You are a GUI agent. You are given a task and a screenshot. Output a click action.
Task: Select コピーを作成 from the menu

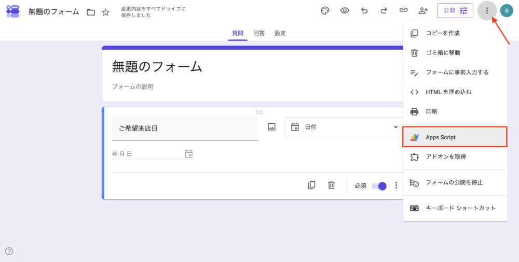coord(455,33)
